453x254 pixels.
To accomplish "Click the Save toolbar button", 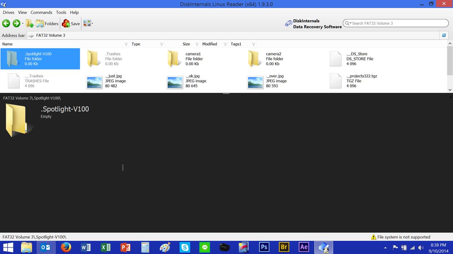I will tap(71, 23).
